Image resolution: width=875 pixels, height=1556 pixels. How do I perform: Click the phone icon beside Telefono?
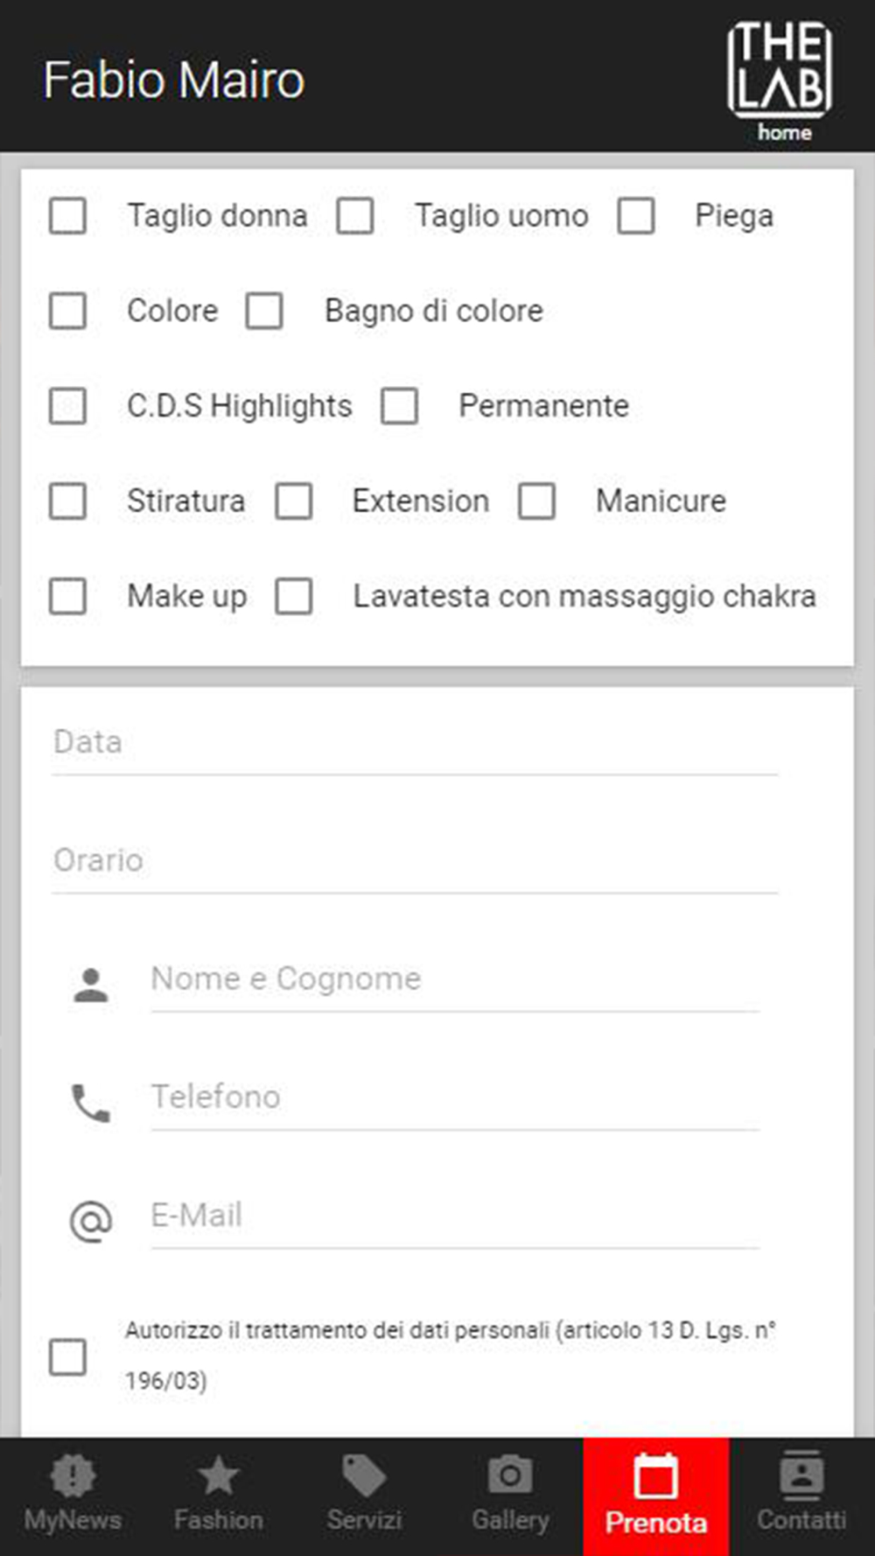tap(91, 1103)
